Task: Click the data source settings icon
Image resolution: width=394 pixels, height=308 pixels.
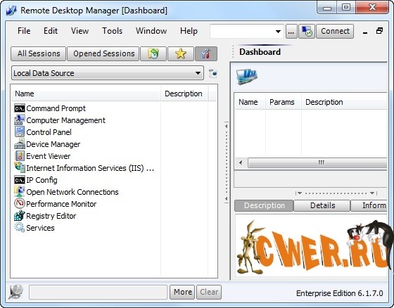Action: click(x=212, y=73)
